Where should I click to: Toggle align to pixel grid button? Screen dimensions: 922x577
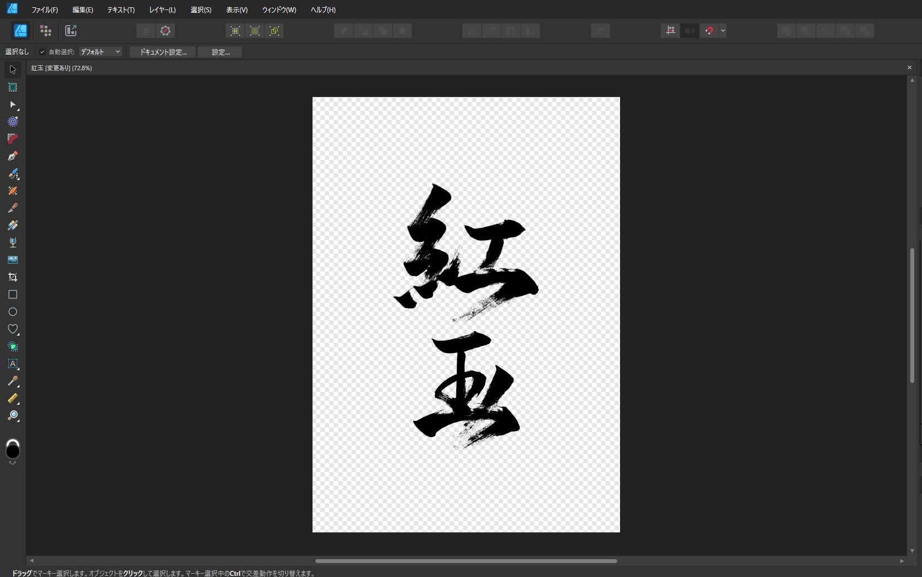(x=670, y=31)
